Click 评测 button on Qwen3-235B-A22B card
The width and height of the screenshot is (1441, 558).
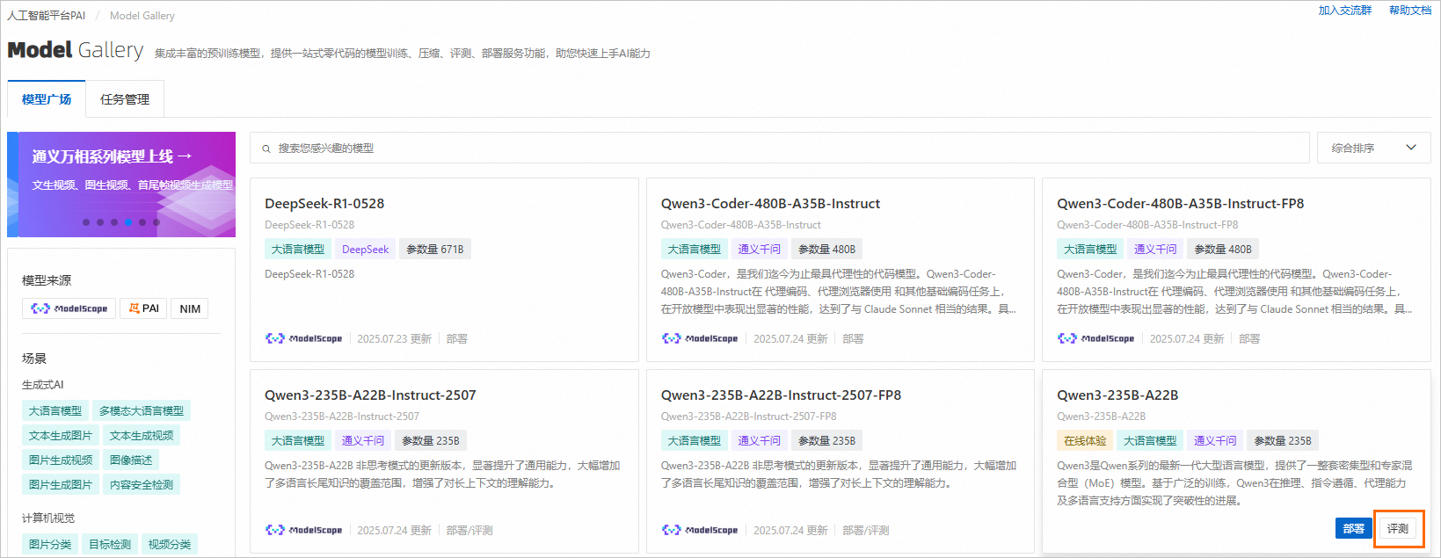click(x=1398, y=528)
